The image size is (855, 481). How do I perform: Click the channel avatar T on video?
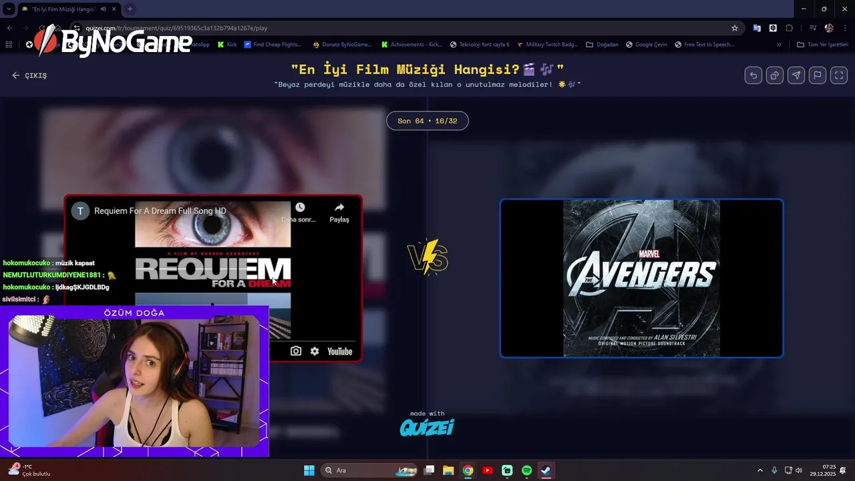[80, 211]
